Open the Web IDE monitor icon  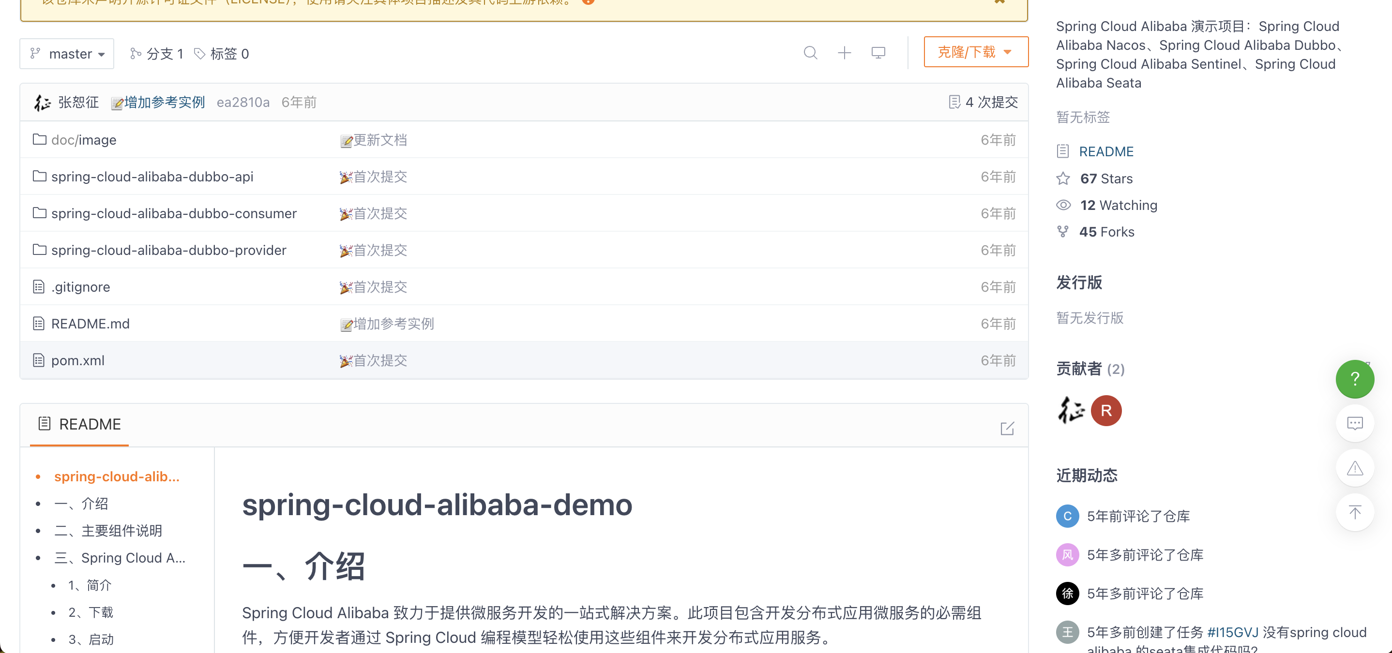tap(878, 53)
